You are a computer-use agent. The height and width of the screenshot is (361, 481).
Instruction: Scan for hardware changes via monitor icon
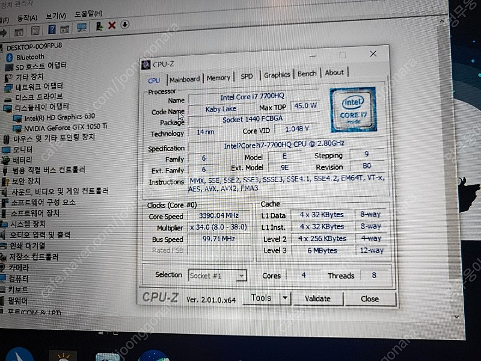coord(82,28)
